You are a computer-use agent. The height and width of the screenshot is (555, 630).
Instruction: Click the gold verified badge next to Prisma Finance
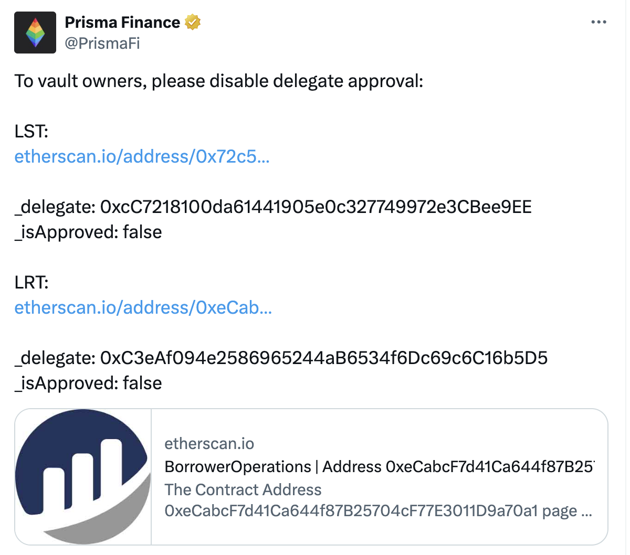[192, 22]
